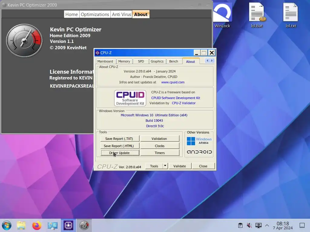The image size is (310, 232).
Task: Click the Build 19043 text
Action: [154, 121]
